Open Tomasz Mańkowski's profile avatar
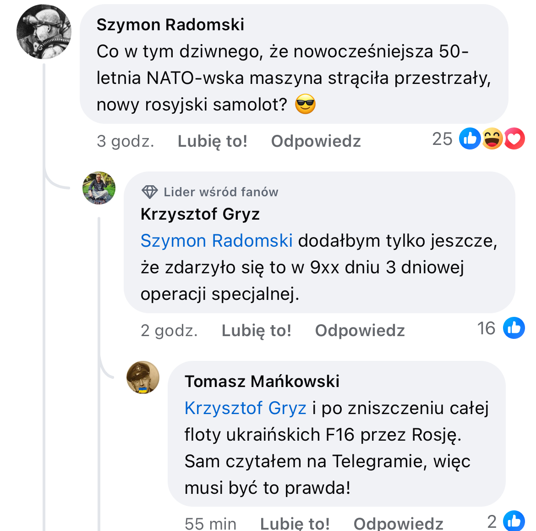This screenshot has width=536, height=531. click(143, 377)
